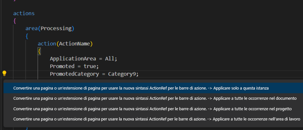Image resolution: width=303 pixels, height=130 pixels.
Task: Click the blue opening brace under area(Processing)
Action: (x=27, y=36)
